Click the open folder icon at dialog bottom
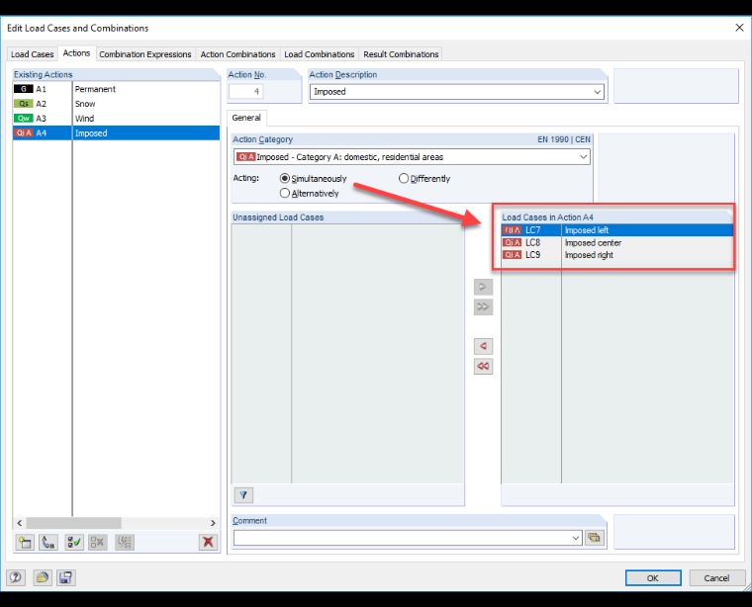 click(x=43, y=577)
